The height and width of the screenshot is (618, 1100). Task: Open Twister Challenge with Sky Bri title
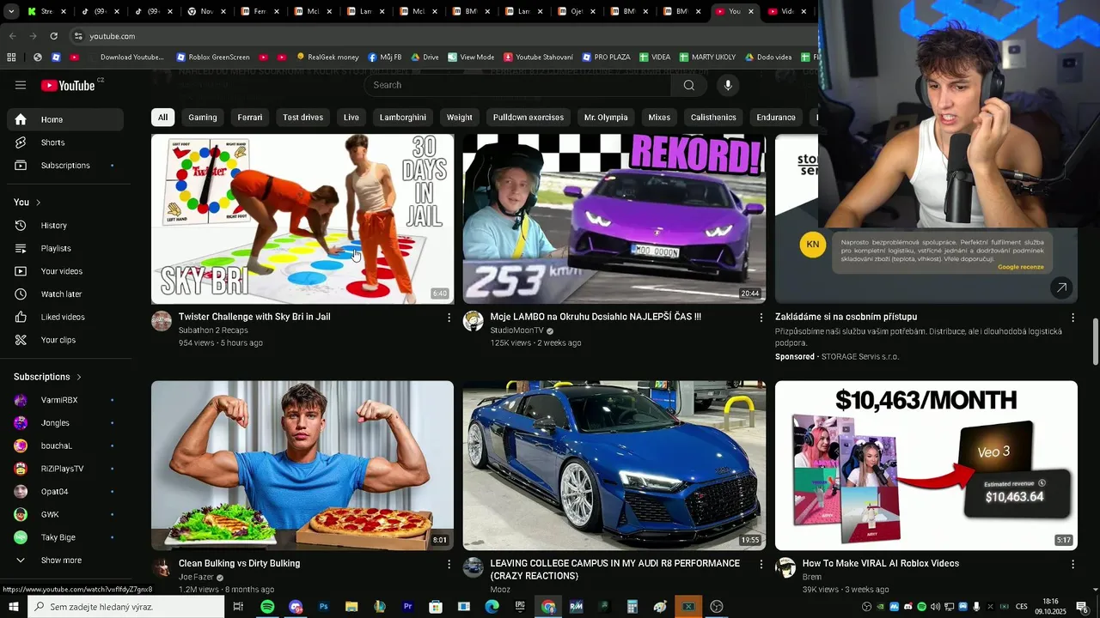coord(254,317)
